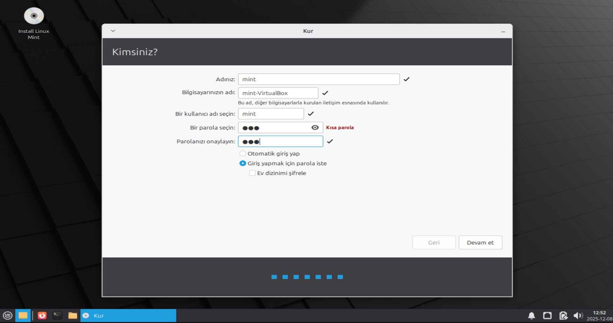
Task: Click the show desktop taskbar icon
Action: (x=23, y=316)
